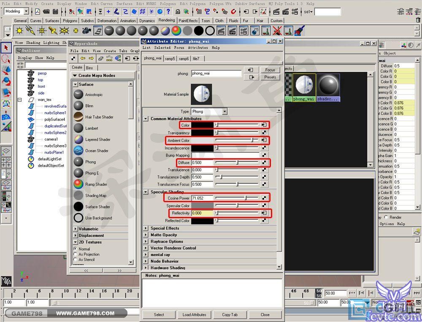Click Transparency checker map button
Image resolution: width=422 pixels, height=322 pixels.
(x=264, y=133)
